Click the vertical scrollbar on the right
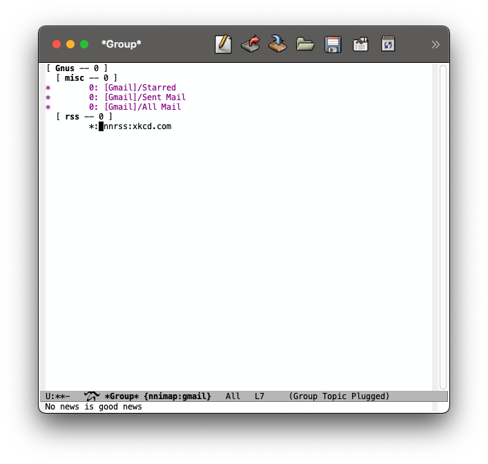488x464 pixels. tap(442, 226)
